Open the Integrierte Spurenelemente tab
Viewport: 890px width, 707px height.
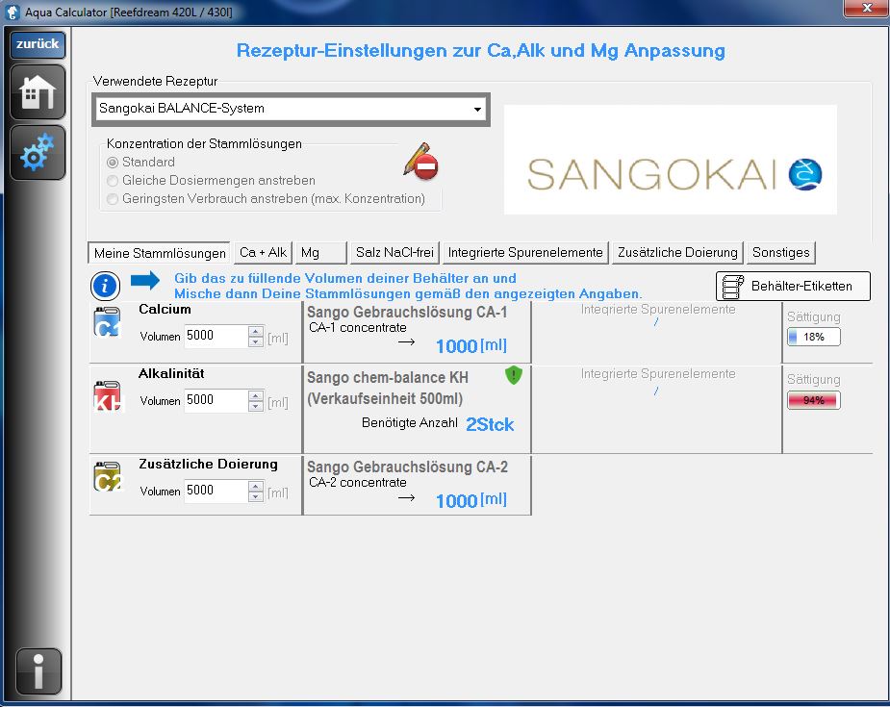click(x=525, y=253)
